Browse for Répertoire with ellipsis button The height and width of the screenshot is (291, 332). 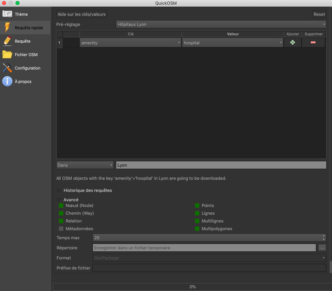click(322, 248)
